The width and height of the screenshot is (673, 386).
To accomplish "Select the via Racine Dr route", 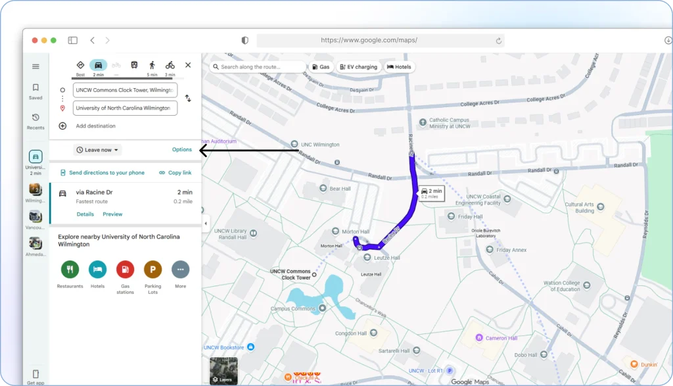I will (126, 203).
